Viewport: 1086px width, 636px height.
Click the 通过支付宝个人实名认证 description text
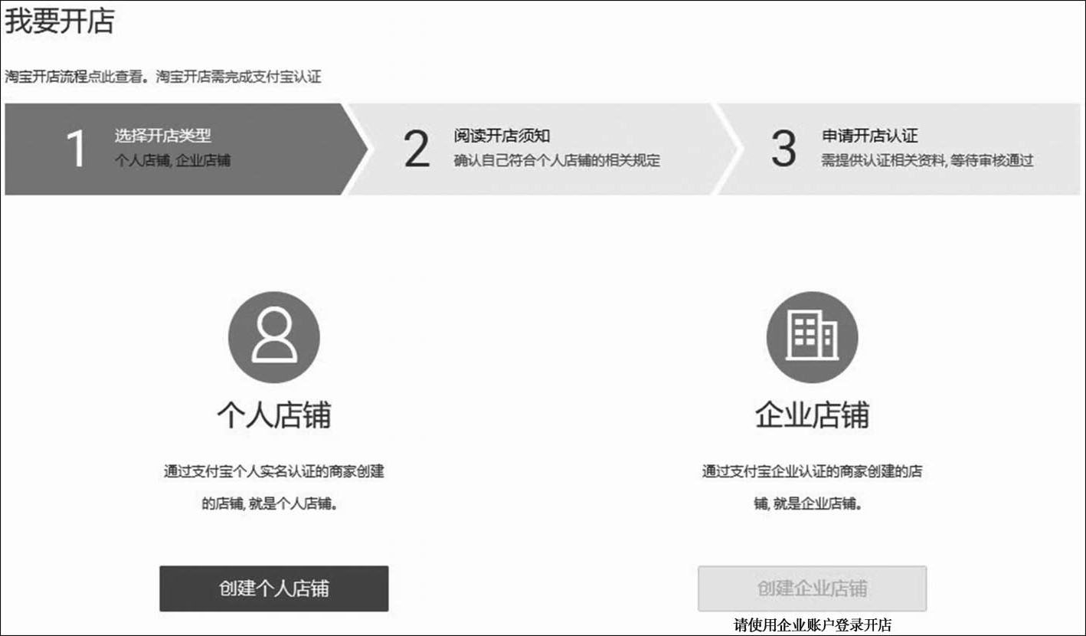tap(273, 471)
